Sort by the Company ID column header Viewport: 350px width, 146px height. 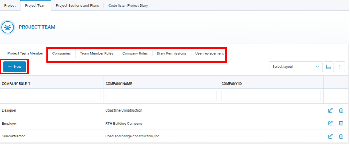(x=232, y=84)
